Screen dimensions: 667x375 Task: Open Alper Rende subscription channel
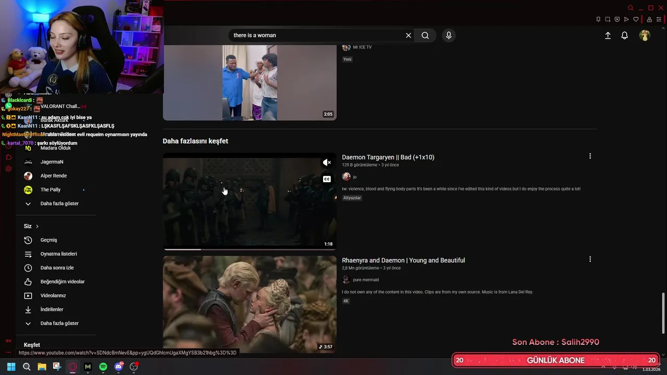point(54,176)
